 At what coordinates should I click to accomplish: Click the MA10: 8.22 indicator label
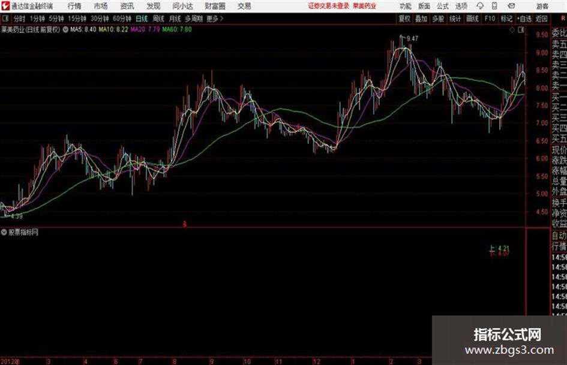113,29
